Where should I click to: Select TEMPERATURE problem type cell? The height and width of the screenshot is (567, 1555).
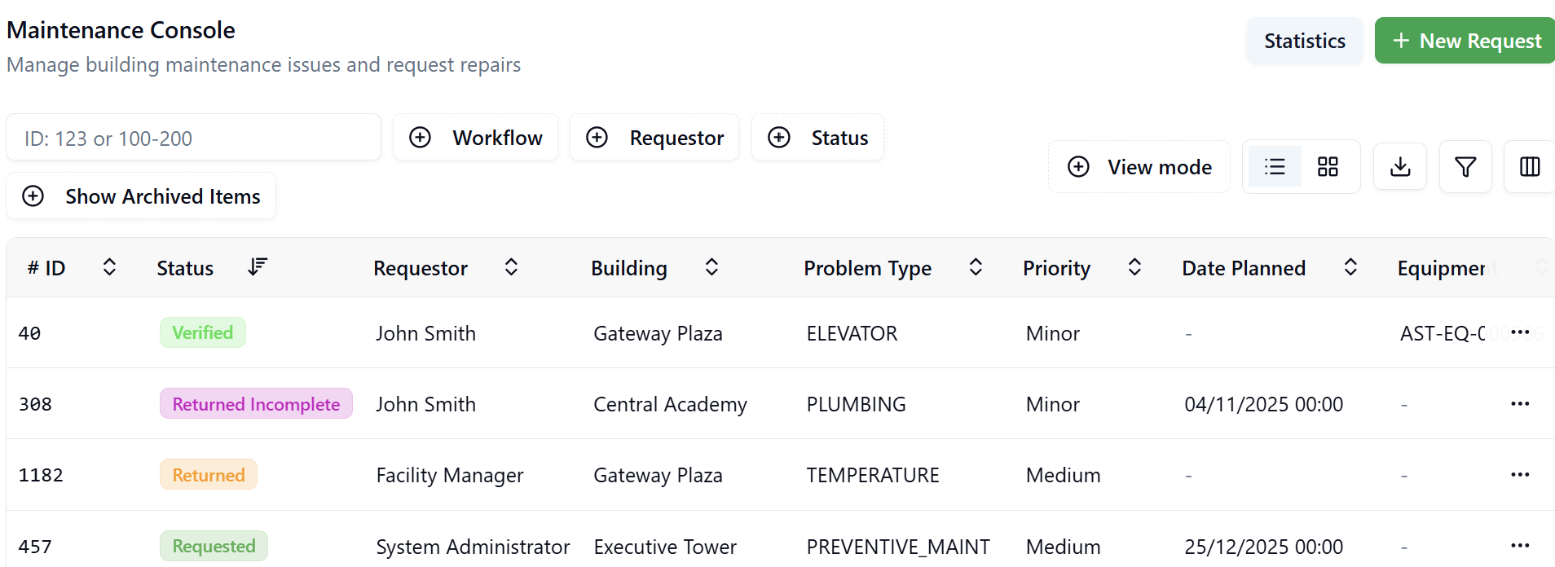click(873, 475)
